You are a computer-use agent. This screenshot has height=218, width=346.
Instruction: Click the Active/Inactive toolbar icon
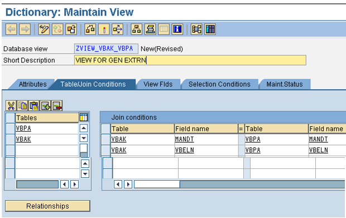(x=57, y=29)
